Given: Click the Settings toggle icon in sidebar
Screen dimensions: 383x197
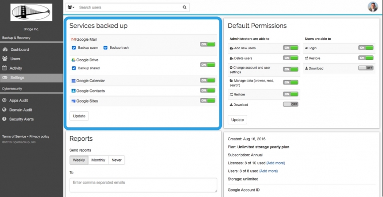Looking at the screenshot, I should (5, 78).
